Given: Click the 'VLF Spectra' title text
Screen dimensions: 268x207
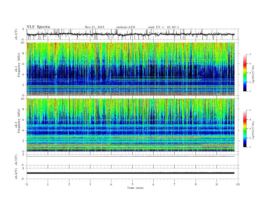Looking at the screenshot, I should pyautogui.click(x=38, y=27).
